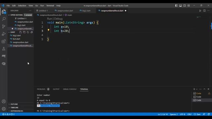
Task: Open editor More Actions ellipsis
Action: coord(208,11)
